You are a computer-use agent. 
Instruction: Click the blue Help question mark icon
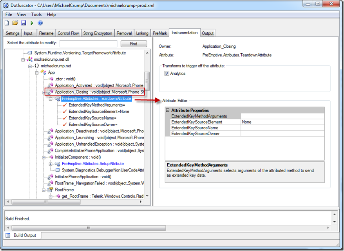40,23
